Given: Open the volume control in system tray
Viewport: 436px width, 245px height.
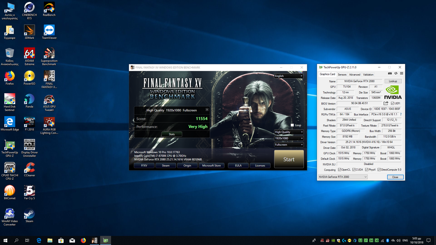Looking at the screenshot, I should 399,240.
